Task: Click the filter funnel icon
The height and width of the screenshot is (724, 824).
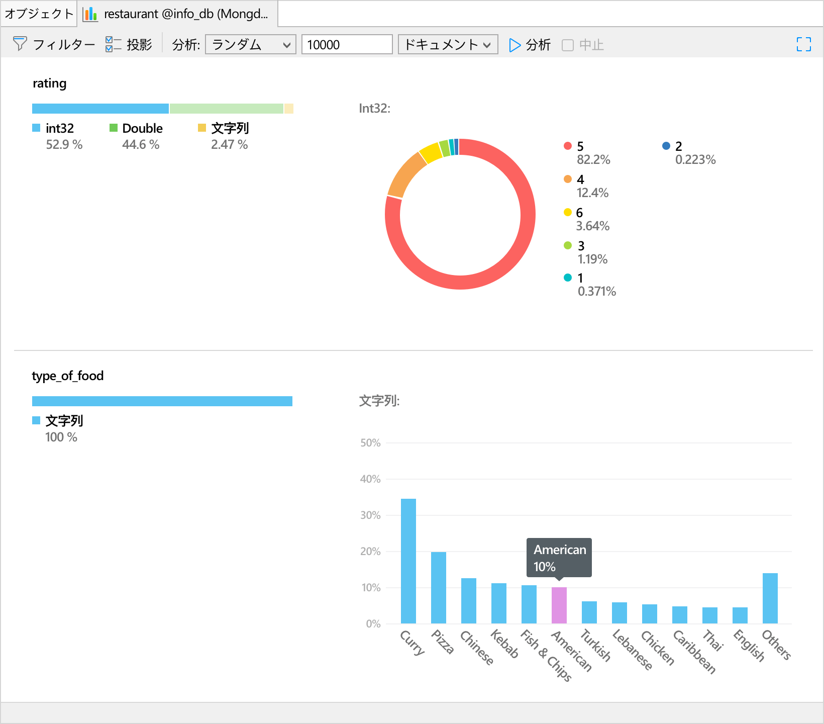Action: (20, 44)
